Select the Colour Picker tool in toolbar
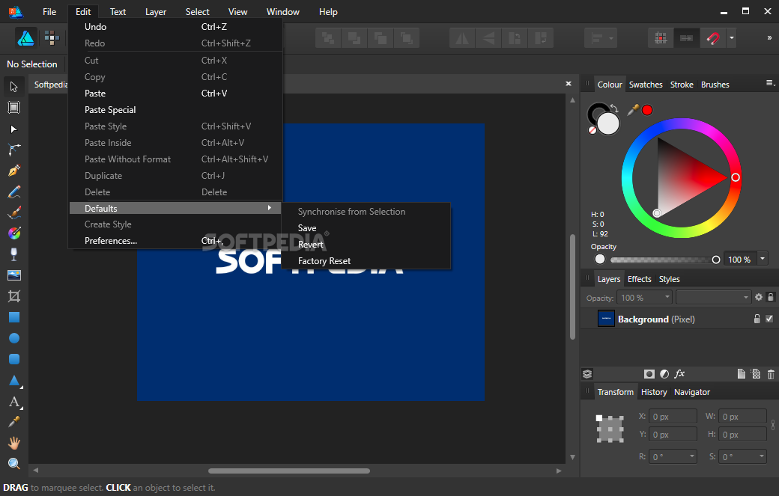 [x=14, y=422]
